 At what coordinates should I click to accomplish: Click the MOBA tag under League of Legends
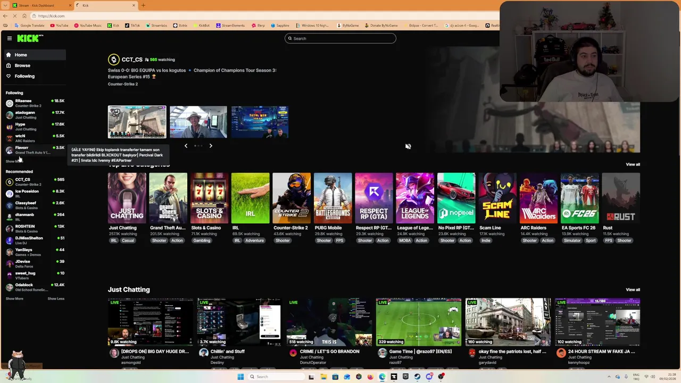click(405, 240)
